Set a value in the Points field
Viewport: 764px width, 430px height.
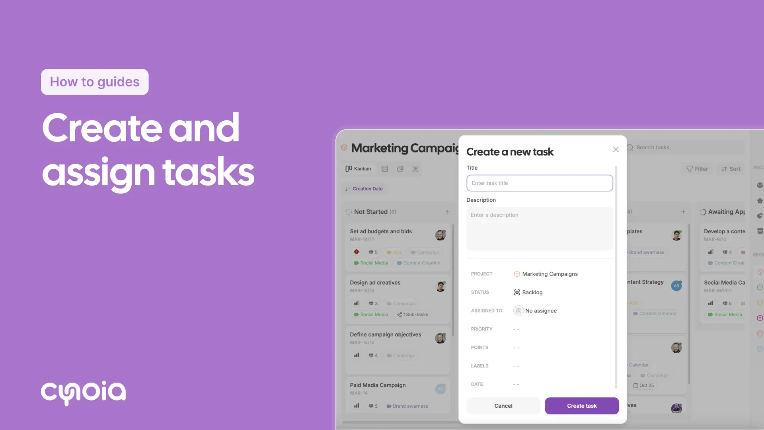(516, 348)
